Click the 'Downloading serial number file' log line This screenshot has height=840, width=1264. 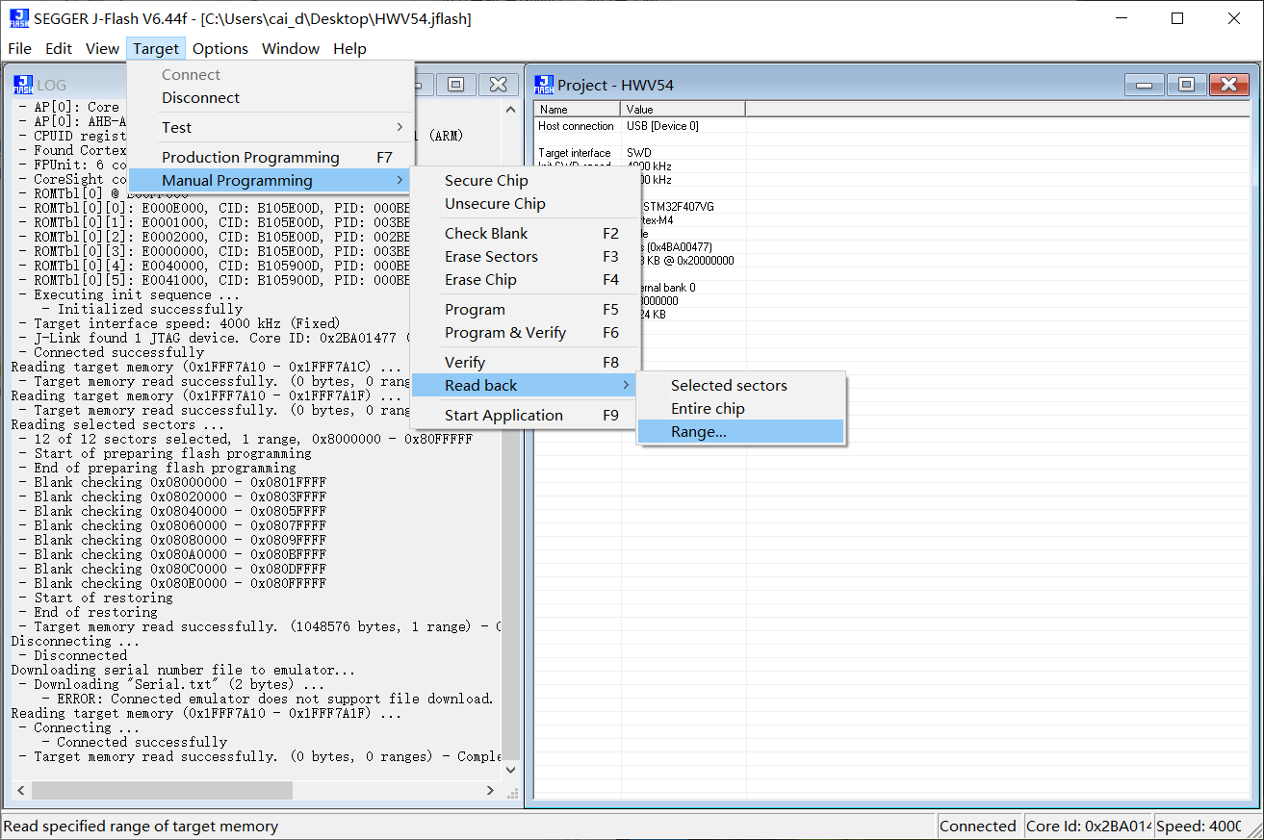point(183,670)
